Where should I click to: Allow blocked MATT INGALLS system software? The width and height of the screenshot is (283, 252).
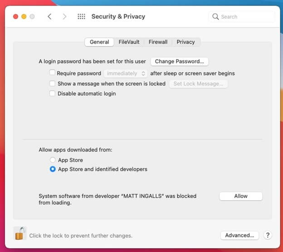click(241, 196)
